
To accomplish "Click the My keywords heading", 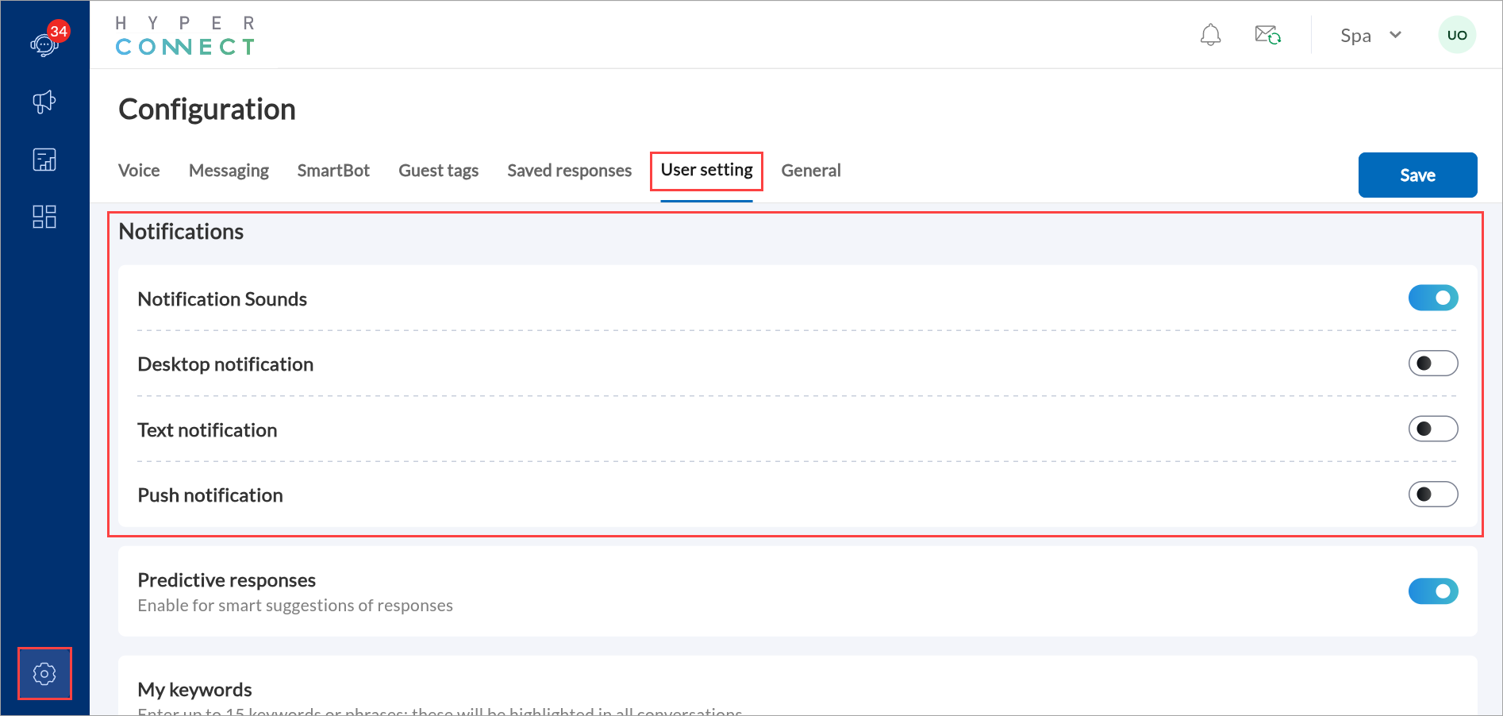I will coord(194,690).
